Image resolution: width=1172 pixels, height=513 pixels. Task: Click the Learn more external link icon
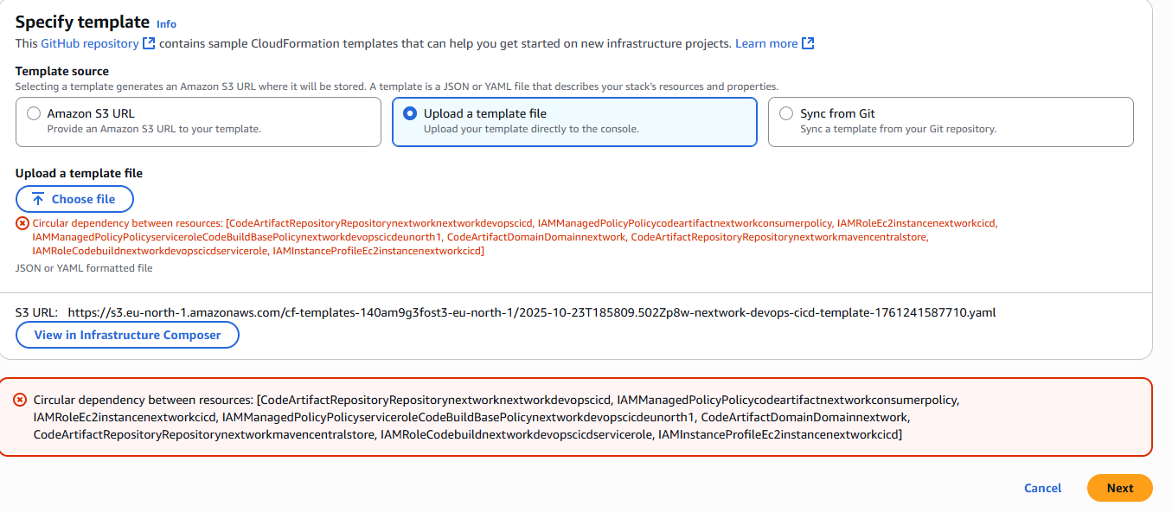[808, 43]
